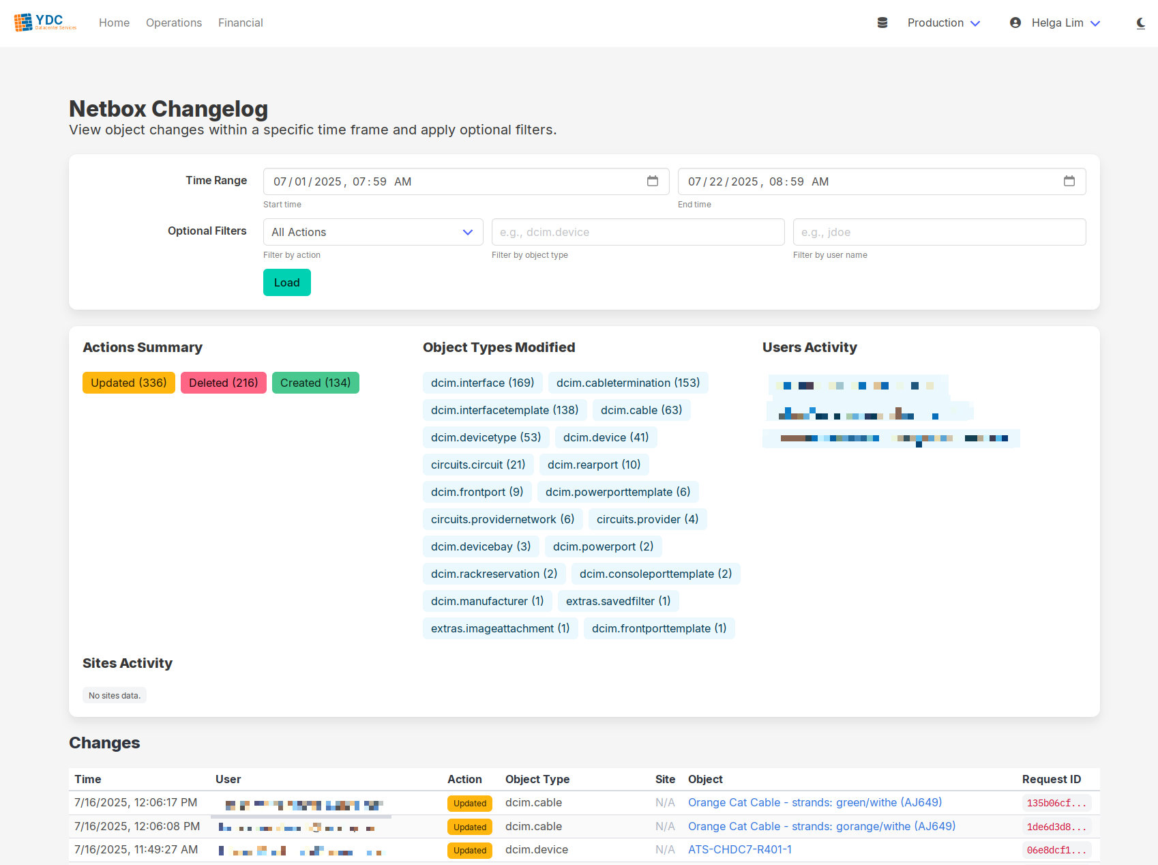Click dcim.frontporttemplate (1) tag
The height and width of the screenshot is (865, 1158).
[x=659, y=628]
